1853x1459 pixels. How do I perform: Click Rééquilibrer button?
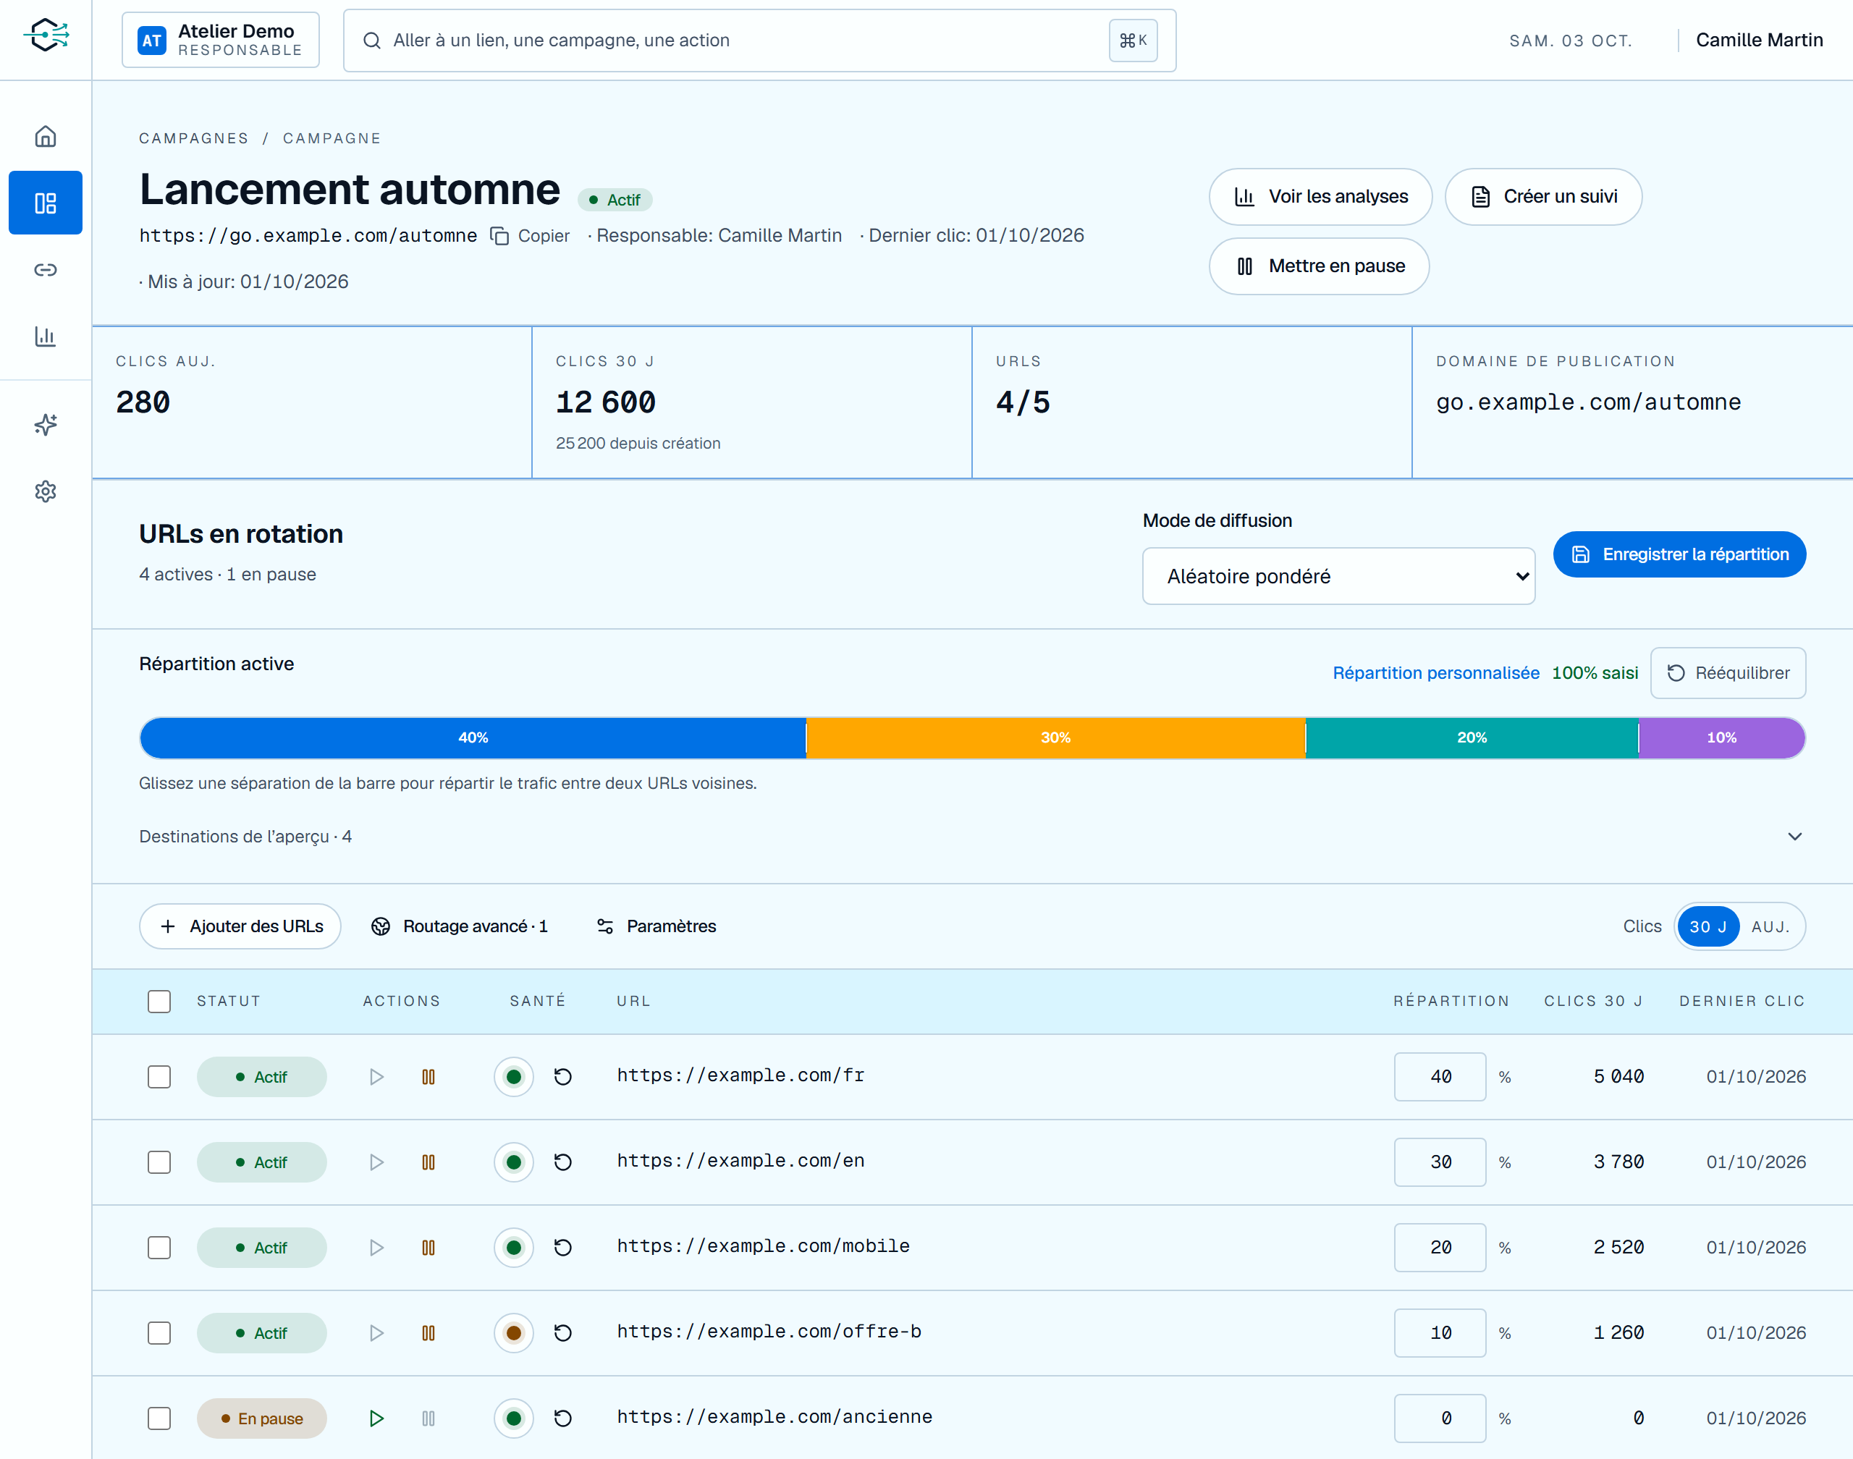point(1729,674)
